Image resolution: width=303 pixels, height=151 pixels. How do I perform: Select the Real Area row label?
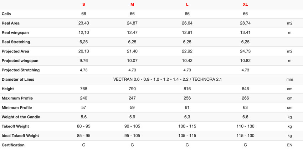coord(10,23)
